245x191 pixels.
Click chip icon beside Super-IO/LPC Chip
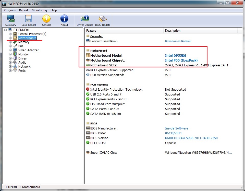tap(88, 152)
